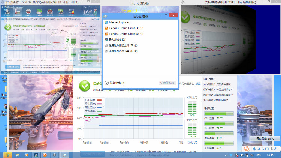Open the volume tray icon

pyautogui.click(x=242, y=155)
